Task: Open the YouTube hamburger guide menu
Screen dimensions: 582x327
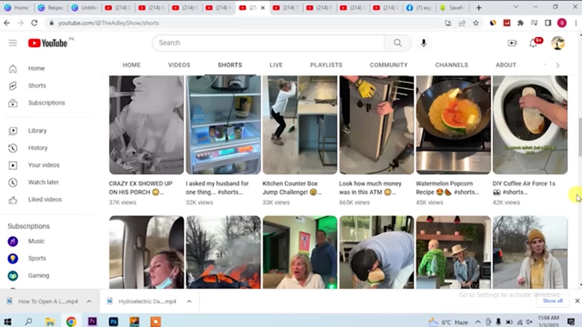Action: (13, 43)
